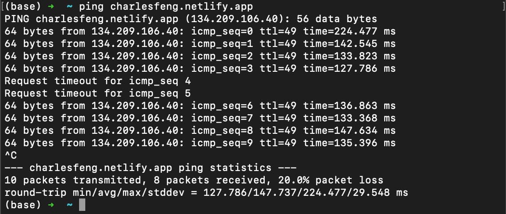Click the tilde symbol in the first prompt

click(x=69, y=7)
